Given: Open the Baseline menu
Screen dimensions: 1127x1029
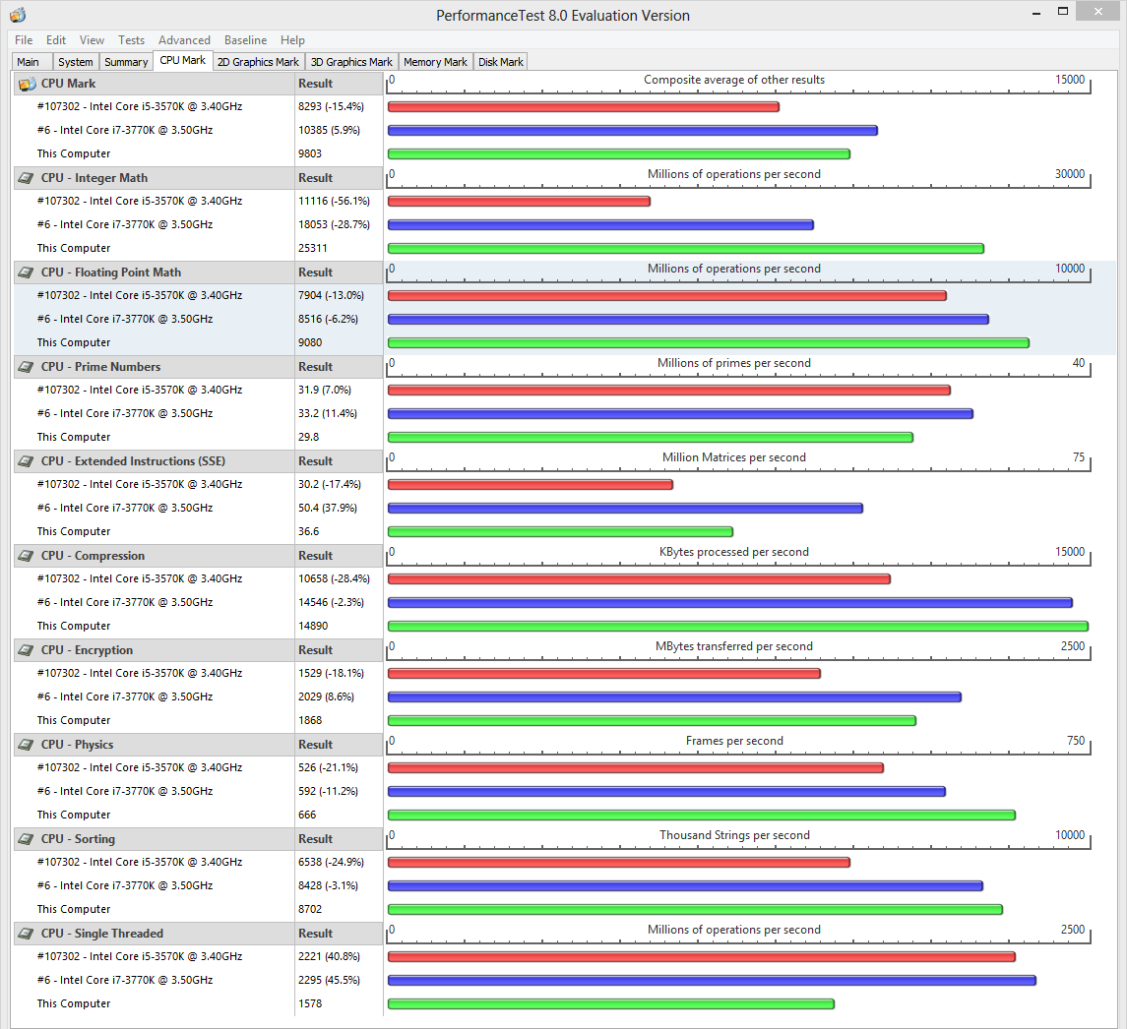Looking at the screenshot, I should pyautogui.click(x=245, y=40).
